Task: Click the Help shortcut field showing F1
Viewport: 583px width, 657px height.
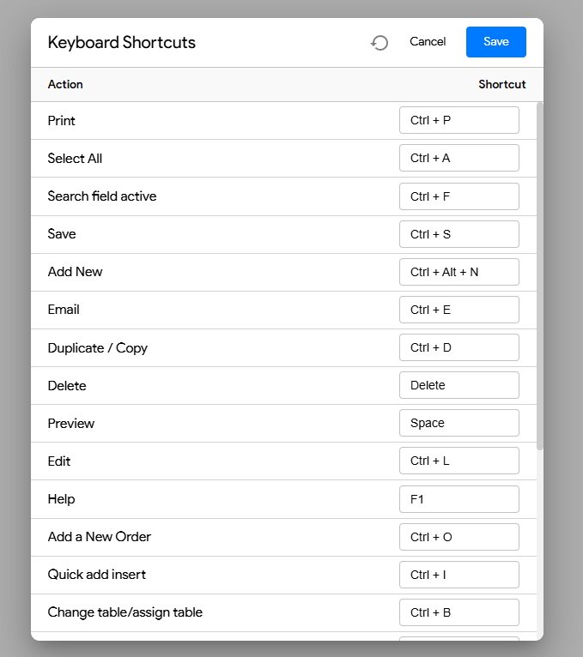Action: point(459,499)
